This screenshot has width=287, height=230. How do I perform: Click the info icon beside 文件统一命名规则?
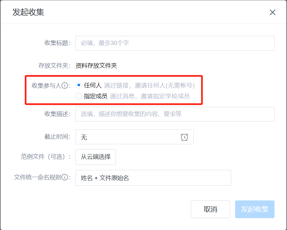coord(65,177)
